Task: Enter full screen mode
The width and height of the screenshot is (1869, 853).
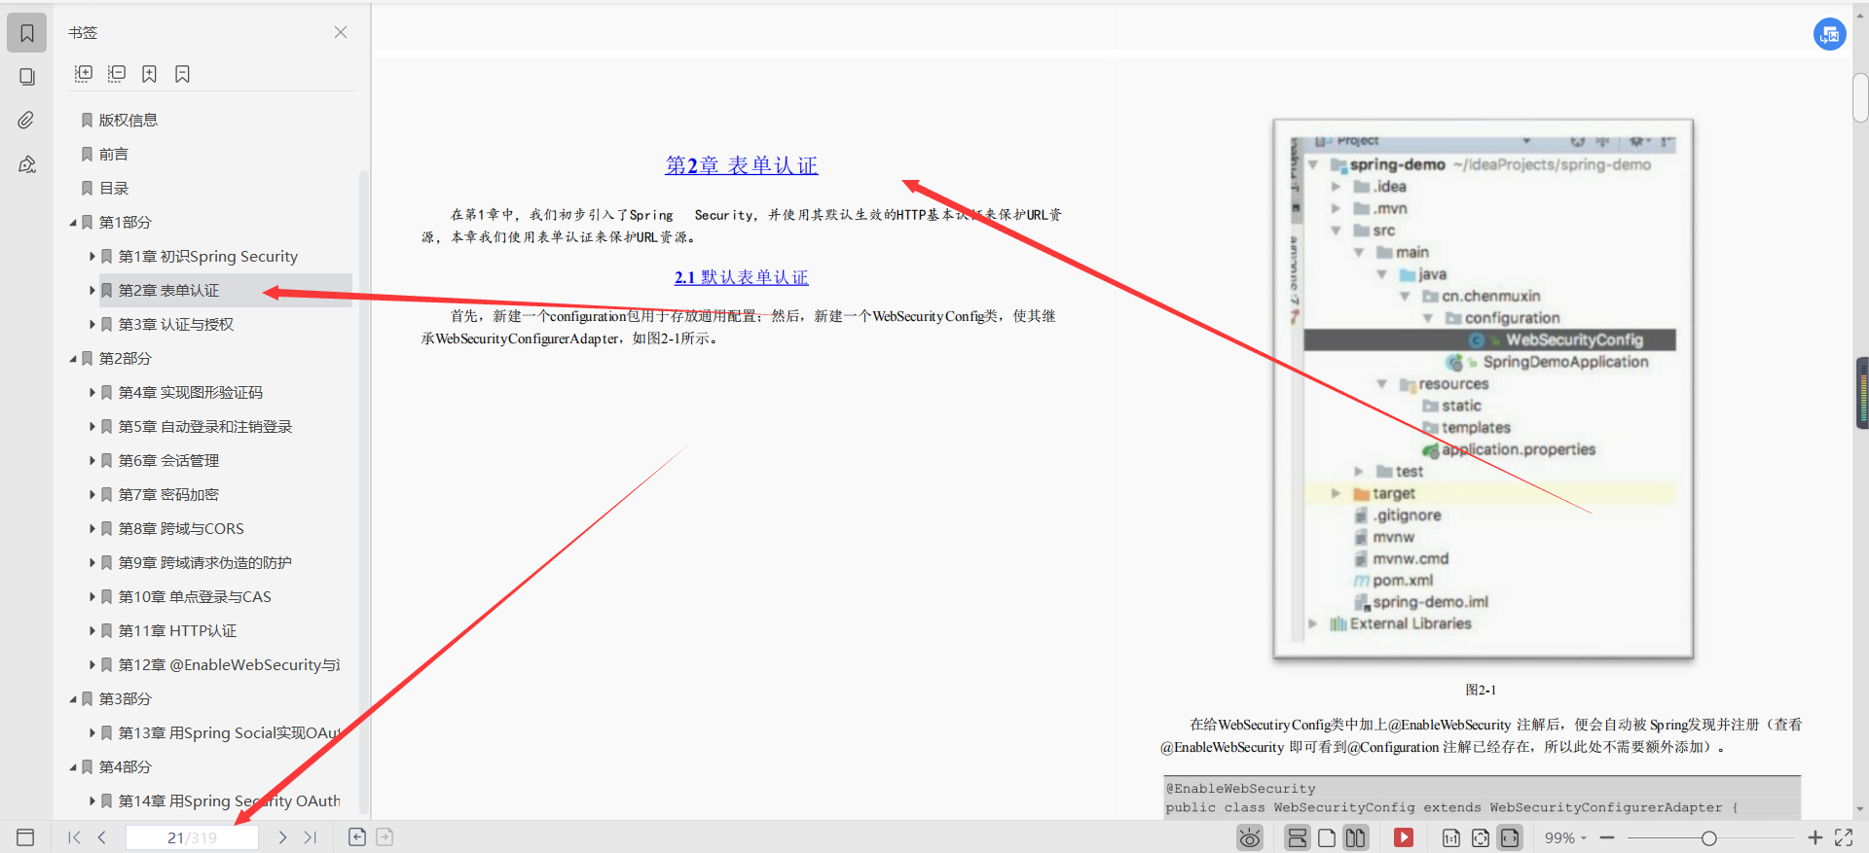Action: point(1844,837)
